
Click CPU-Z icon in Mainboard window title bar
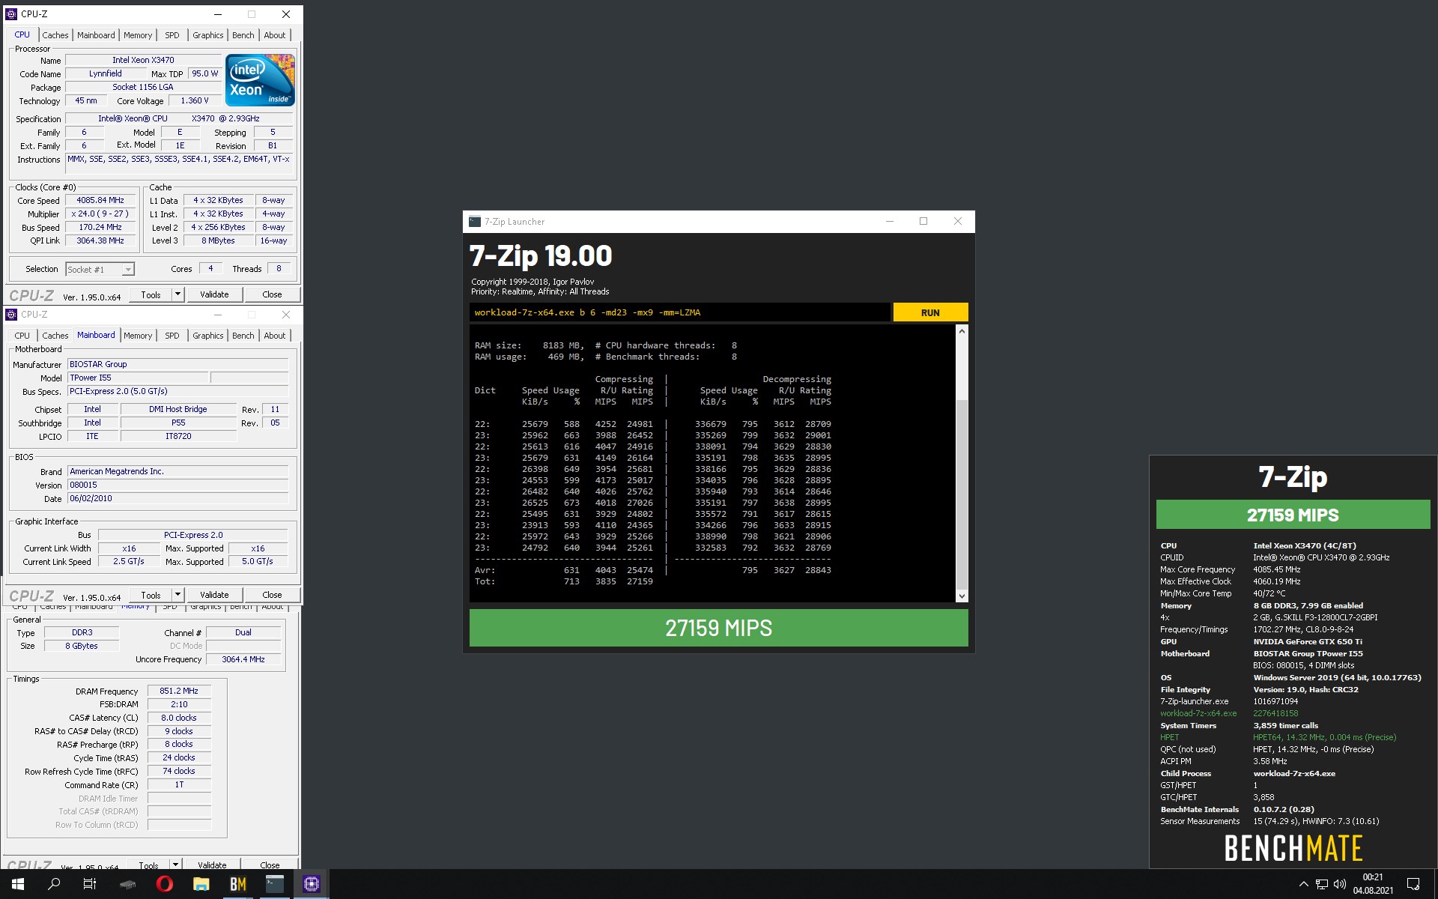(x=11, y=315)
